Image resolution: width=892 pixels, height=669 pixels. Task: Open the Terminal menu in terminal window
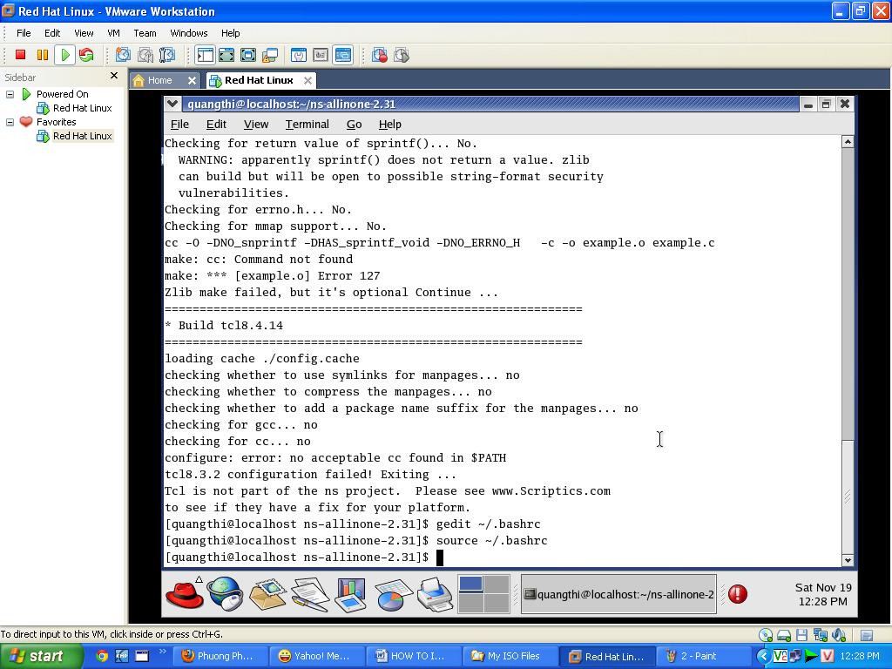[x=307, y=125]
